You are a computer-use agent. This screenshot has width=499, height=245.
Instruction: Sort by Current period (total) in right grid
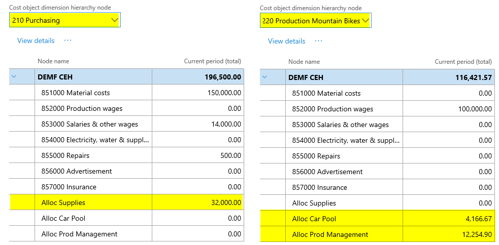coord(463,62)
